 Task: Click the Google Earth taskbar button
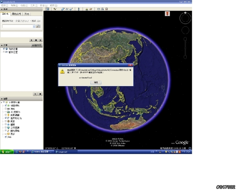click(x=66, y=152)
